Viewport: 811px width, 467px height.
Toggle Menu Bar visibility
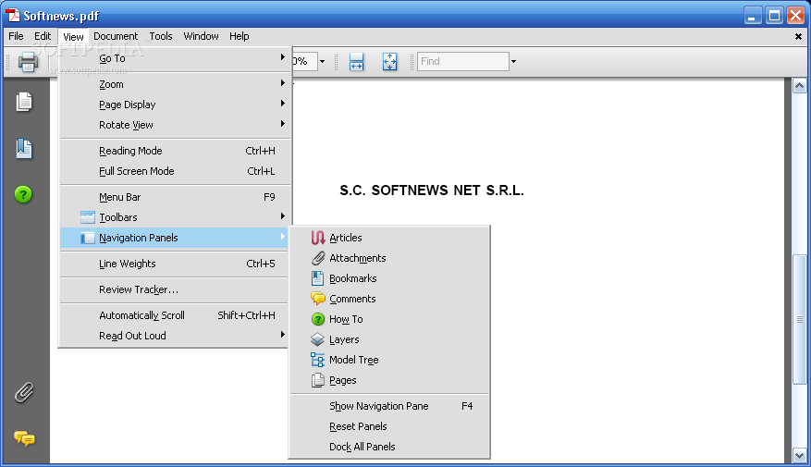pos(175,197)
